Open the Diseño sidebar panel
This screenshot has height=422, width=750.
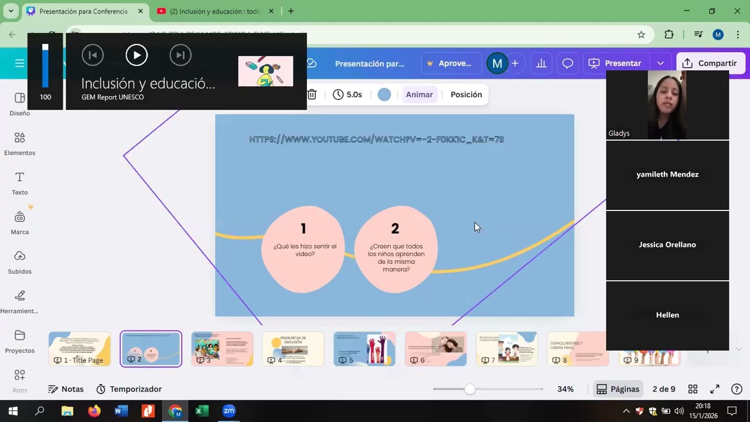[19, 104]
